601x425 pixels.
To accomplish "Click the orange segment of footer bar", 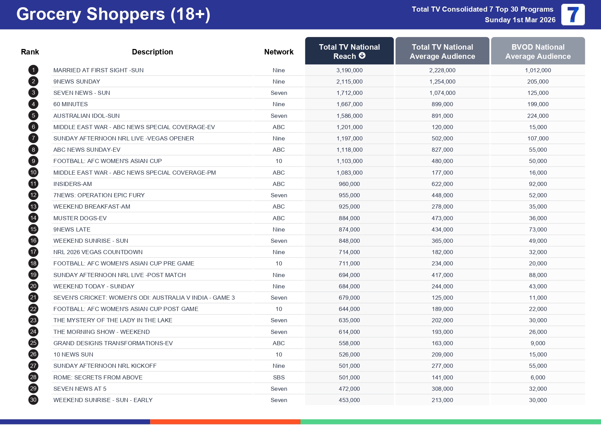I will click(225, 422).
